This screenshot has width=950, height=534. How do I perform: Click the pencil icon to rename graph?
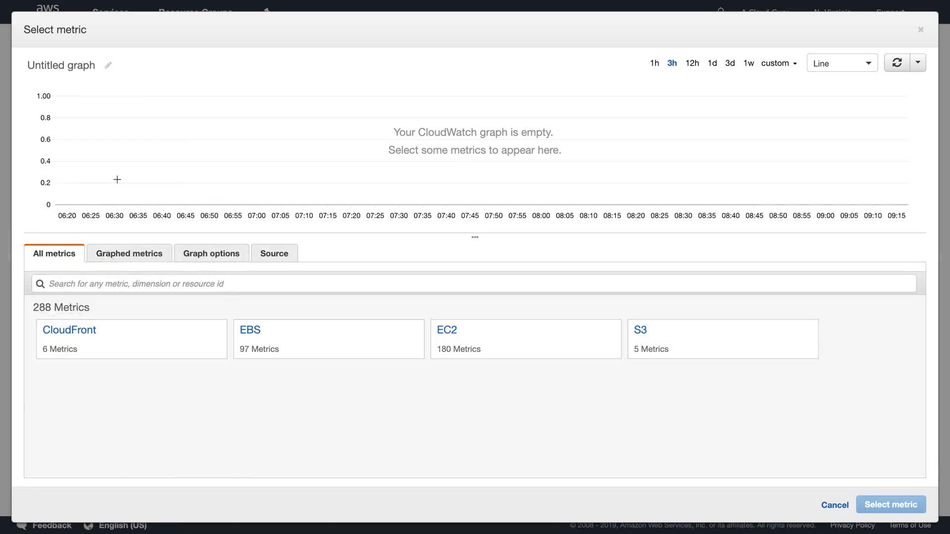click(108, 65)
